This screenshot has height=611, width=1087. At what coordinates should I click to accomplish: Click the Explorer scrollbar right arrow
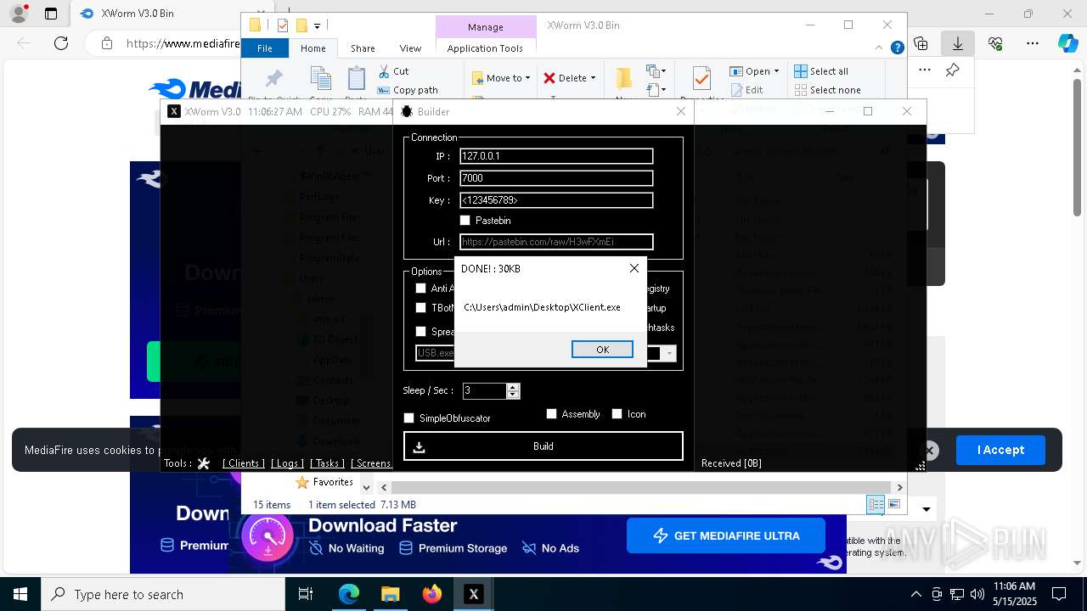pos(899,488)
